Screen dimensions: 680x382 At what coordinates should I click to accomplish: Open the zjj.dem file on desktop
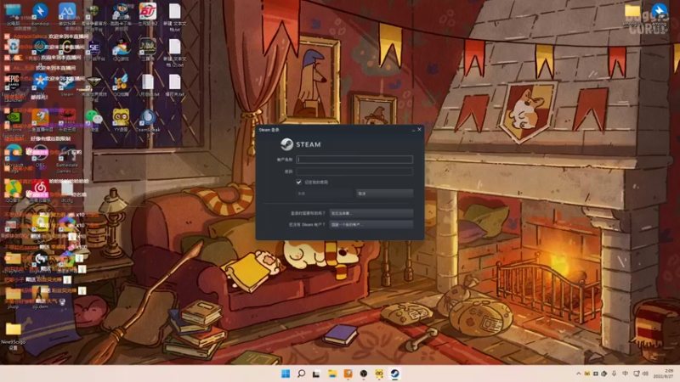tap(40, 298)
